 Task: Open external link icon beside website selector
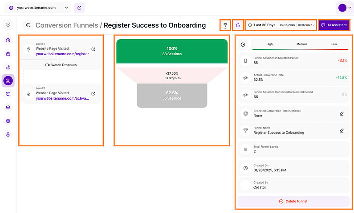click(79, 8)
